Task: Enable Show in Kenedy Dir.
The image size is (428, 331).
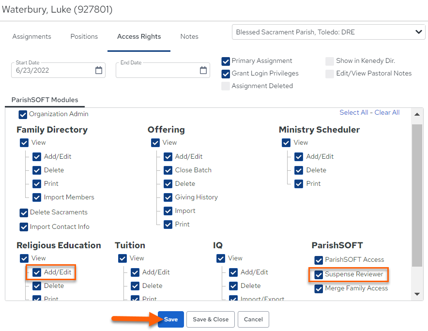Action: click(329, 61)
